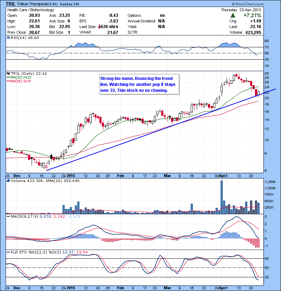Click the blue annotation note about bouncing trend line
281x291 pixels.
coord(139,84)
